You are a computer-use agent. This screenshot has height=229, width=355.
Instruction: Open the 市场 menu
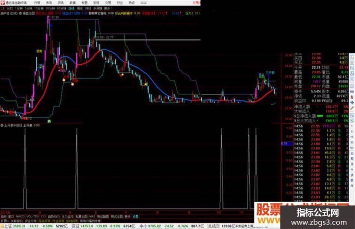(49, 3)
